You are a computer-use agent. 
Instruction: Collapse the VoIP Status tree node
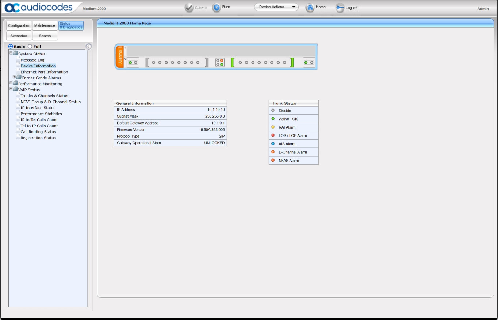pos(11,89)
